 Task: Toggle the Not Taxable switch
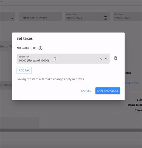click(33, 48)
